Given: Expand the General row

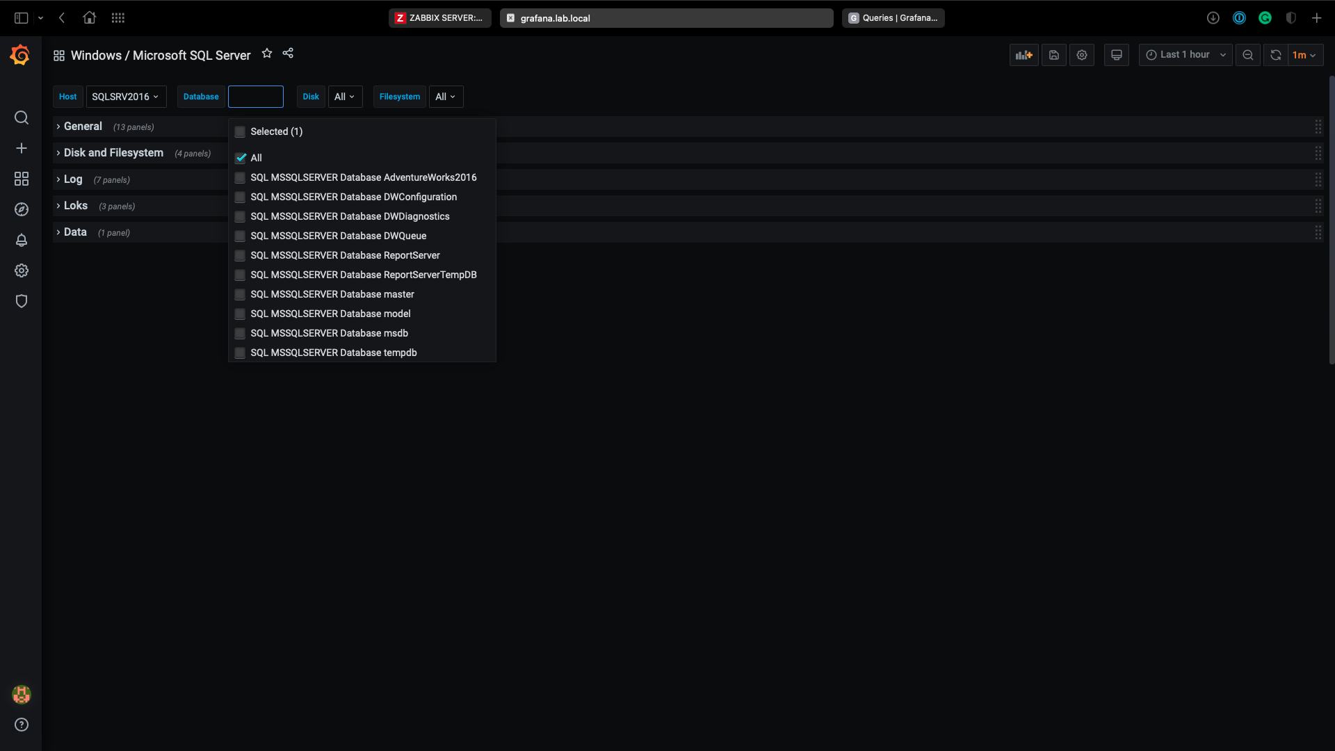Looking at the screenshot, I should (x=83, y=127).
